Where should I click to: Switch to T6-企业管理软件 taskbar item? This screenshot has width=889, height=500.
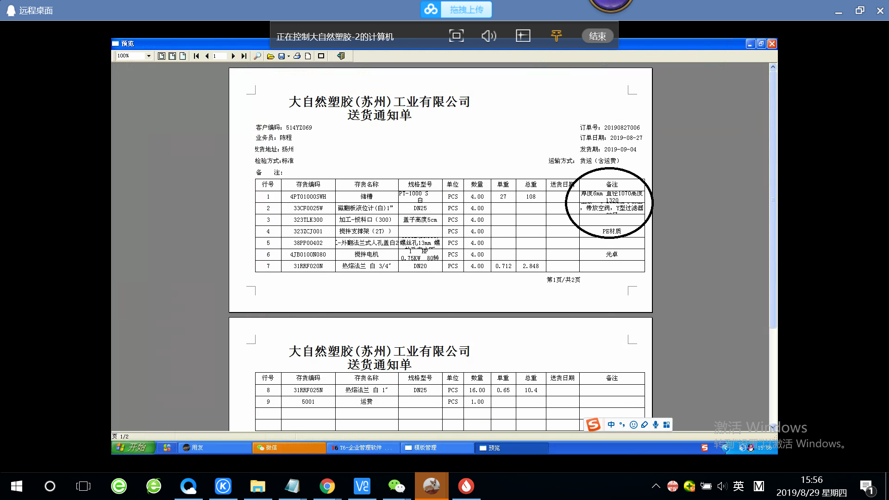point(363,448)
